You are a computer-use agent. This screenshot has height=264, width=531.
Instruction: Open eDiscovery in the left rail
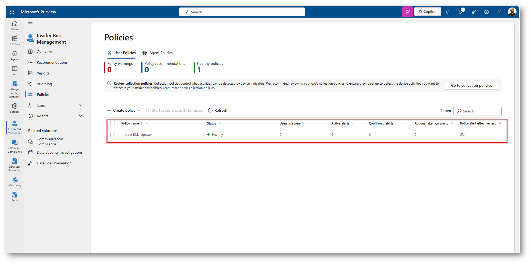pos(15,182)
